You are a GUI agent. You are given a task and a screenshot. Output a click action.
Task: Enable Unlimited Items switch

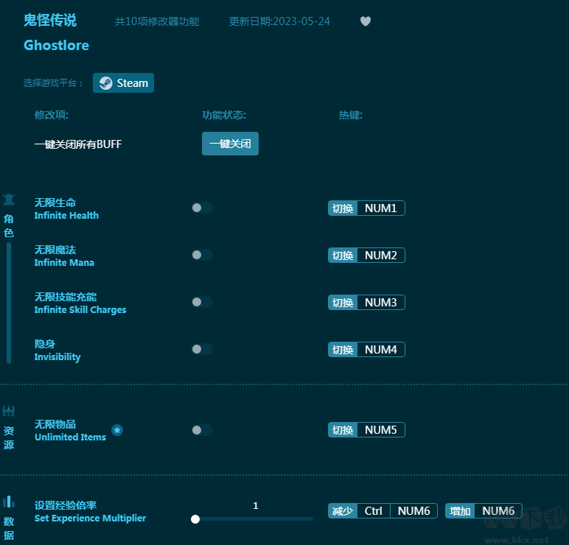(x=202, y=430)
